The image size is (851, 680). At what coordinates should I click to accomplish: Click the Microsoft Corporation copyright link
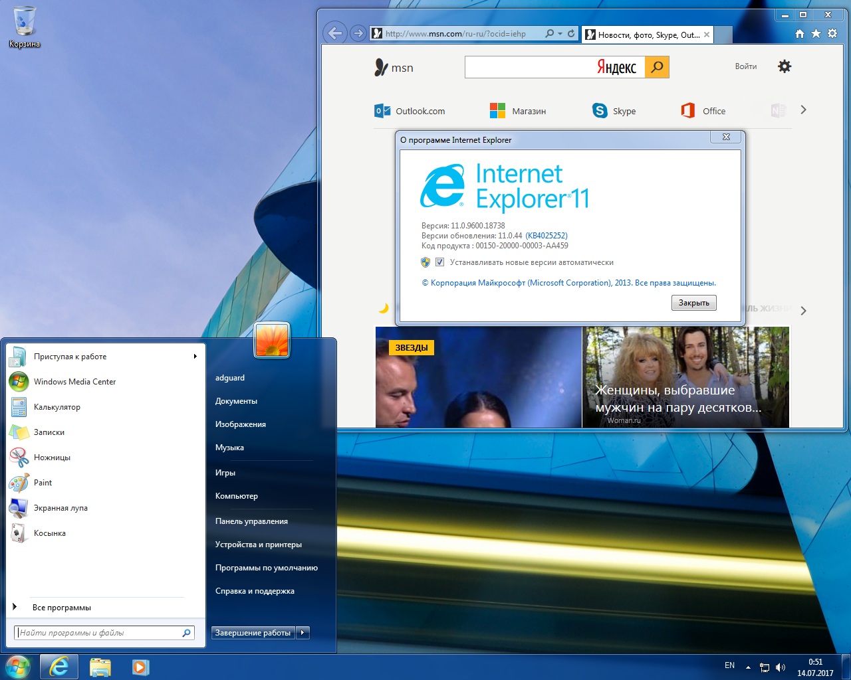point(569,283)
